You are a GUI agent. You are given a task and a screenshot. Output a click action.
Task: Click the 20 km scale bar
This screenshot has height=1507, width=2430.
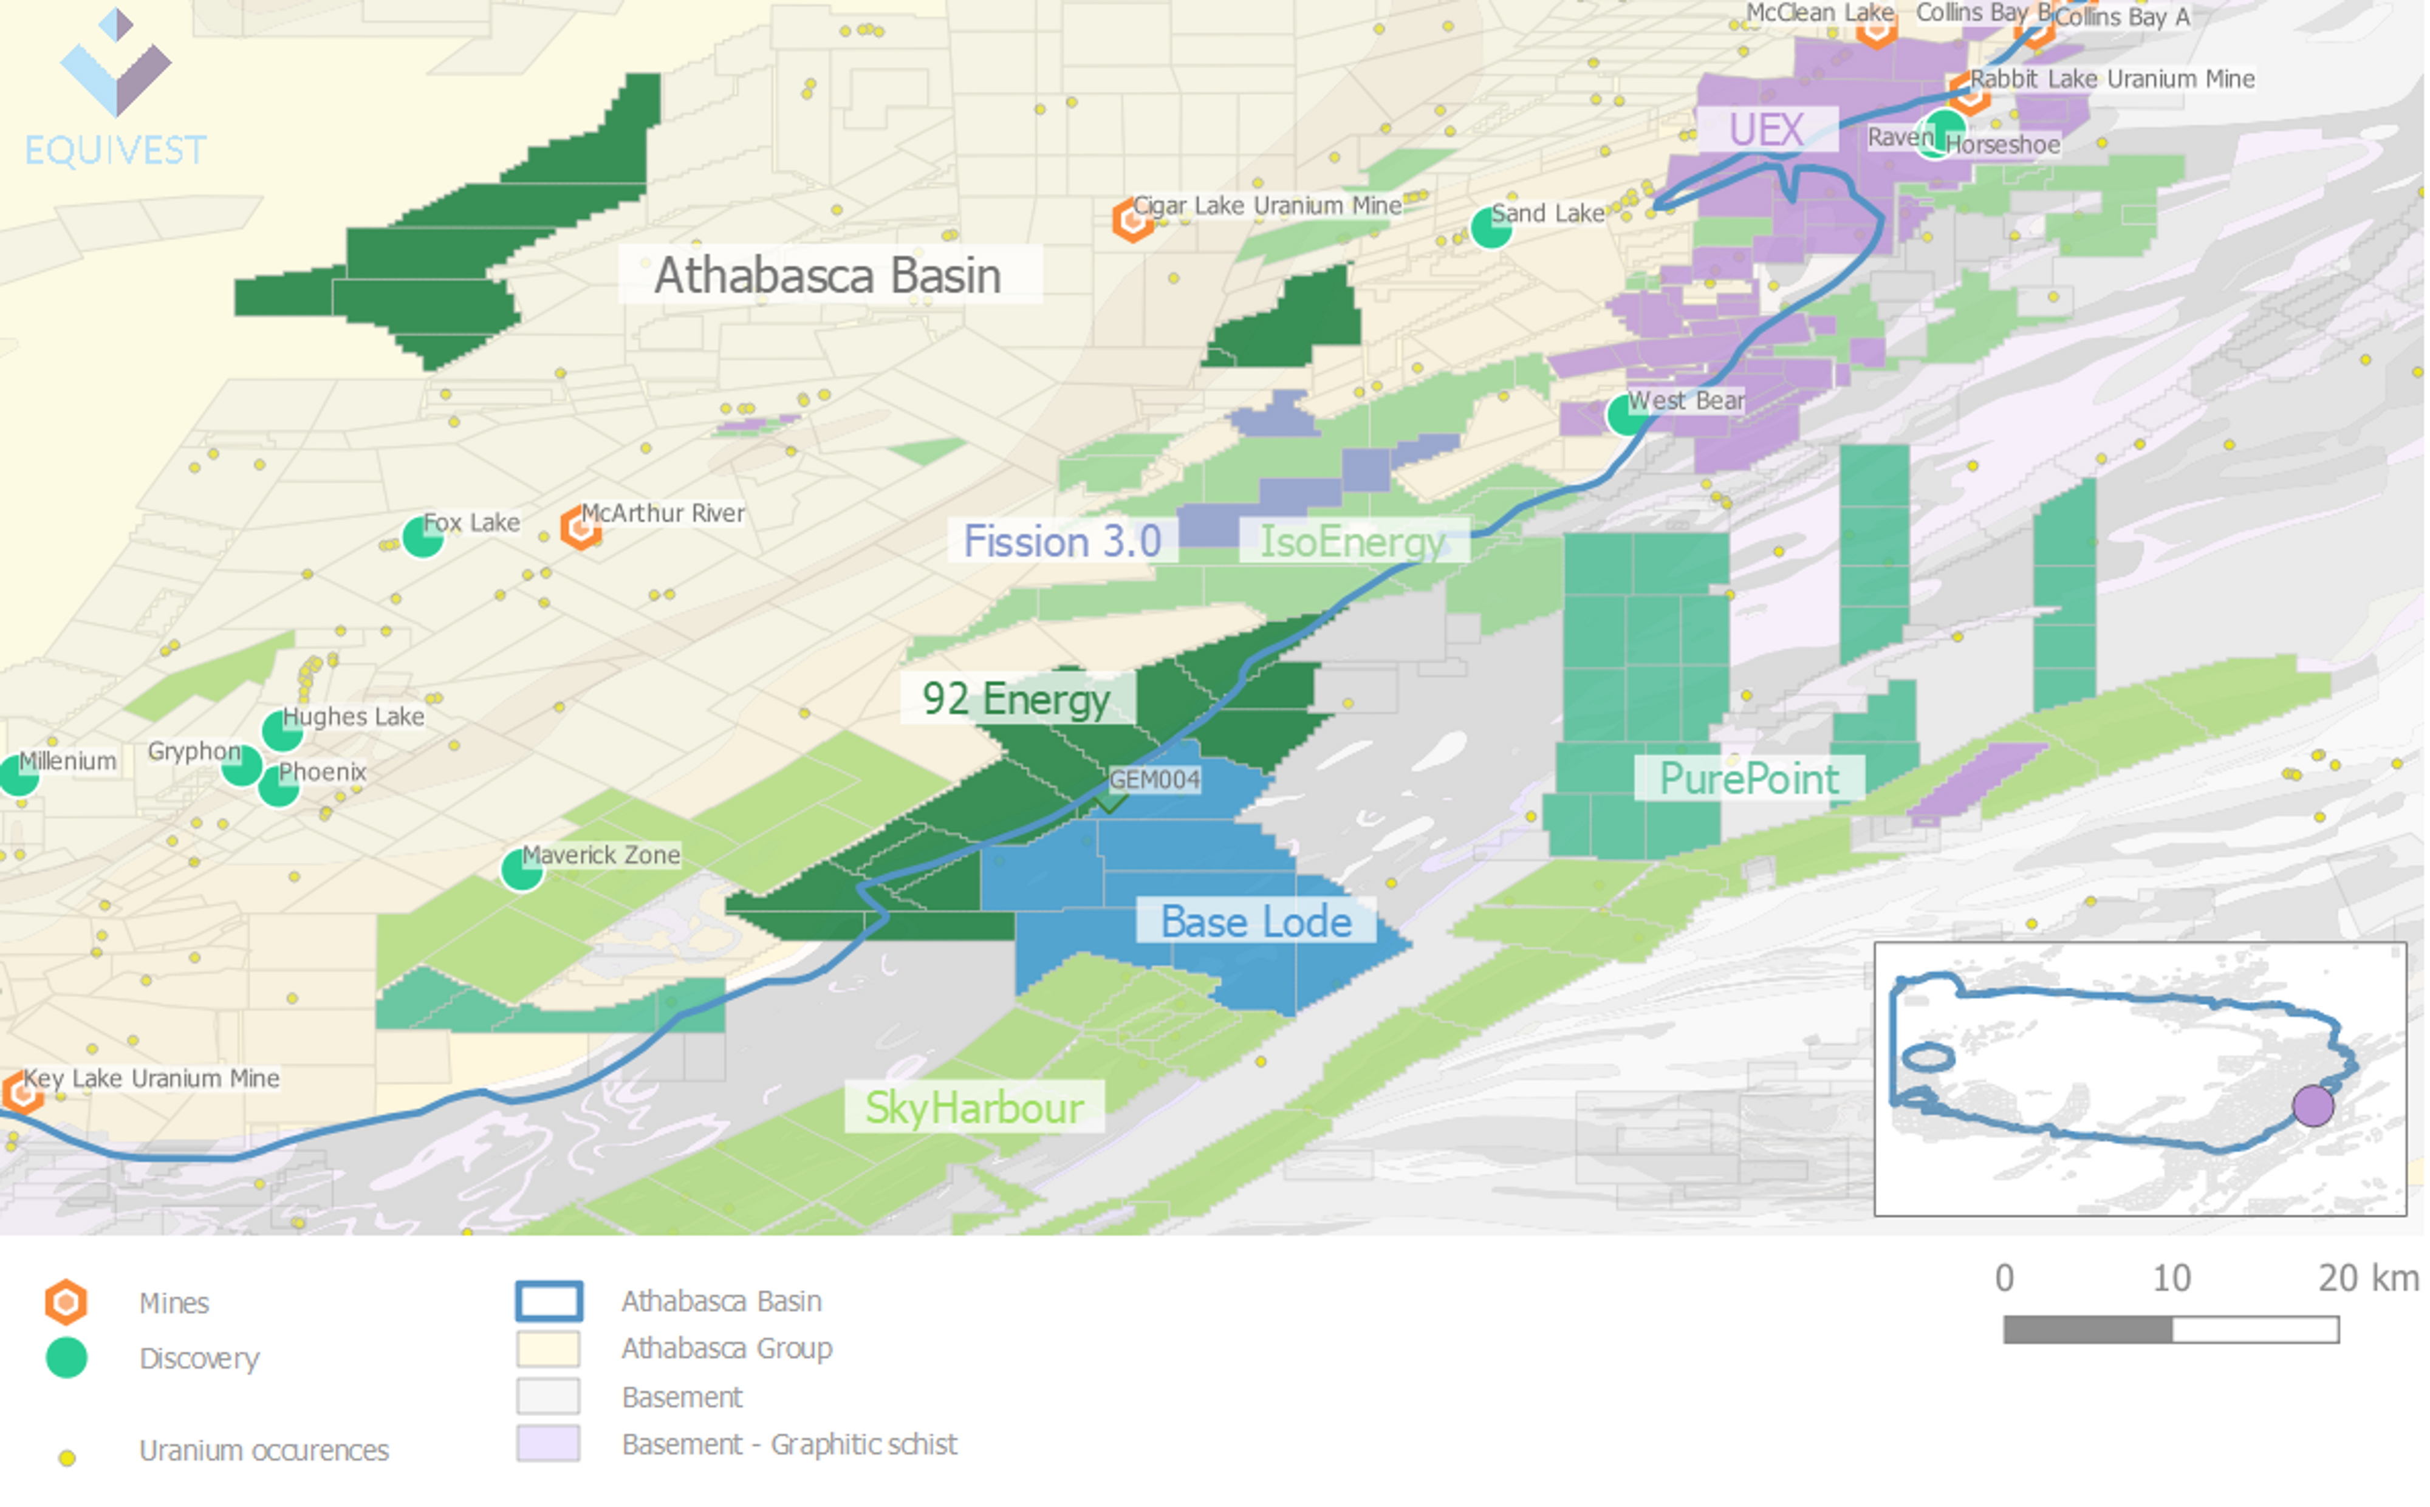[x=2171, y=1328]
